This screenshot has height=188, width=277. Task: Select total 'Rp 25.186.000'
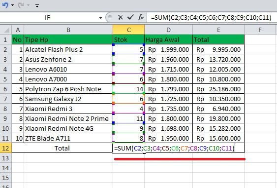(x=218, y=89)
